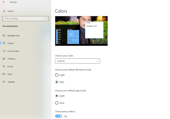Click the Start tiles icon
170x119 pixels.
click(x=4, y=74)
